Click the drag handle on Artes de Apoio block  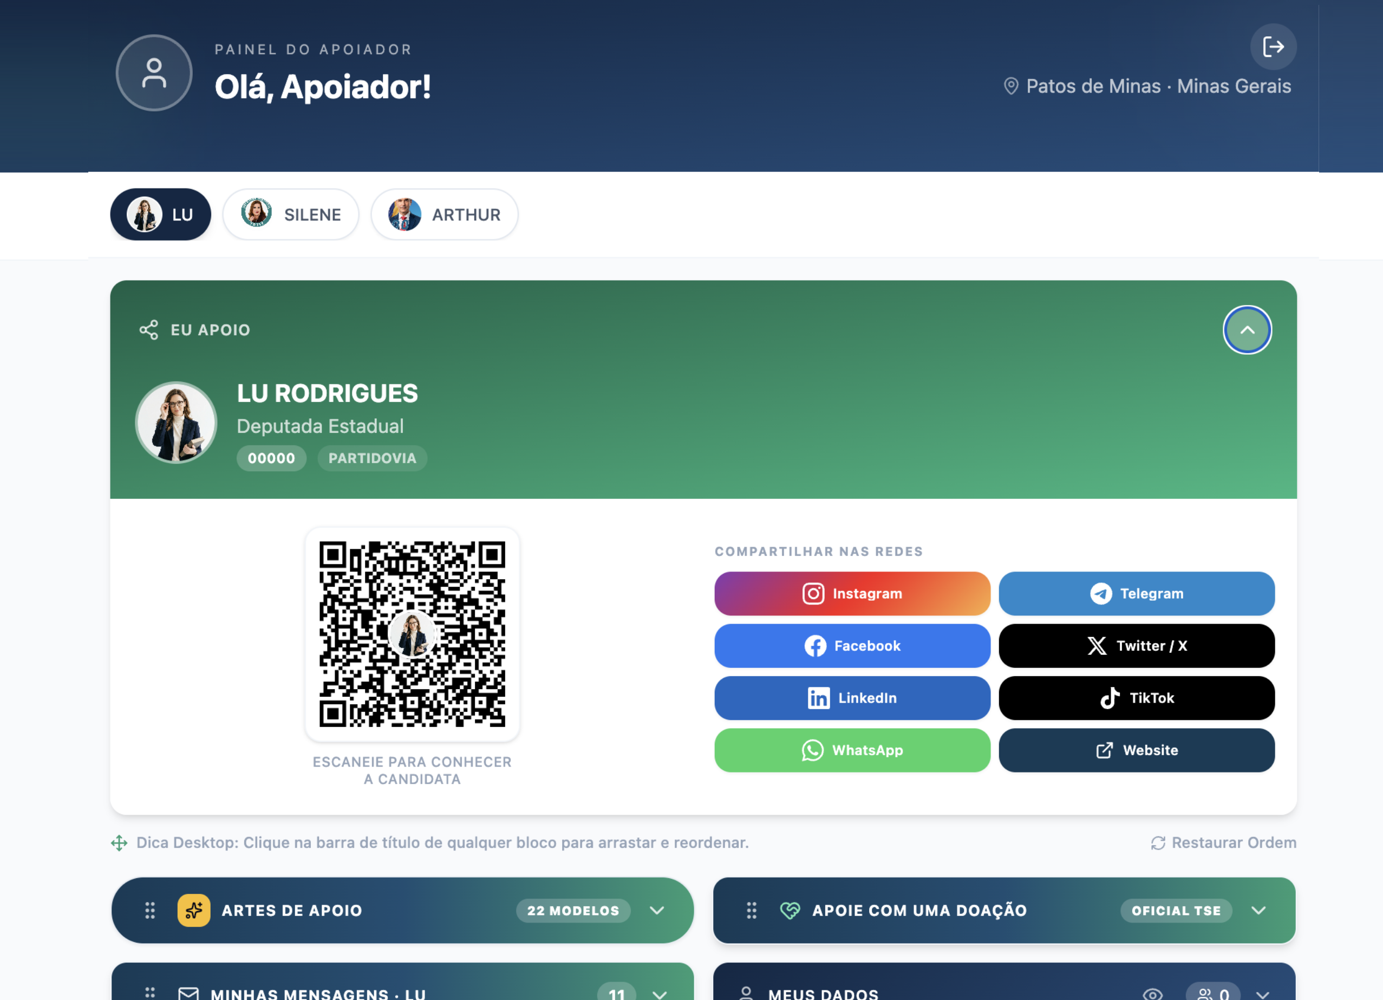click(150, 910)
